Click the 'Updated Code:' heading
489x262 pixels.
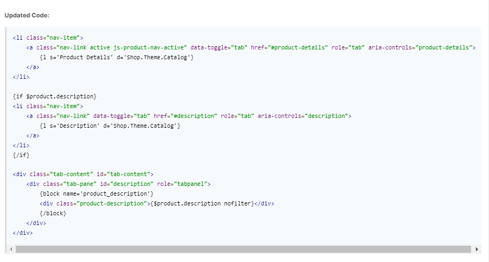[x=27, y=16]
